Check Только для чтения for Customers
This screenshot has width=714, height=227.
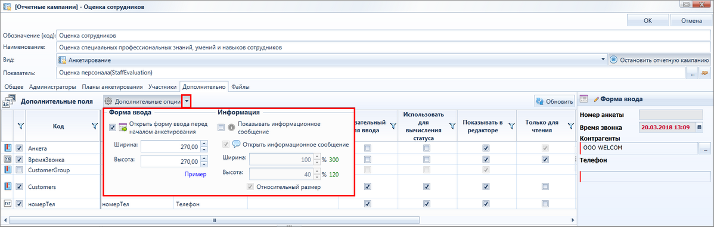tap(545, 186)
